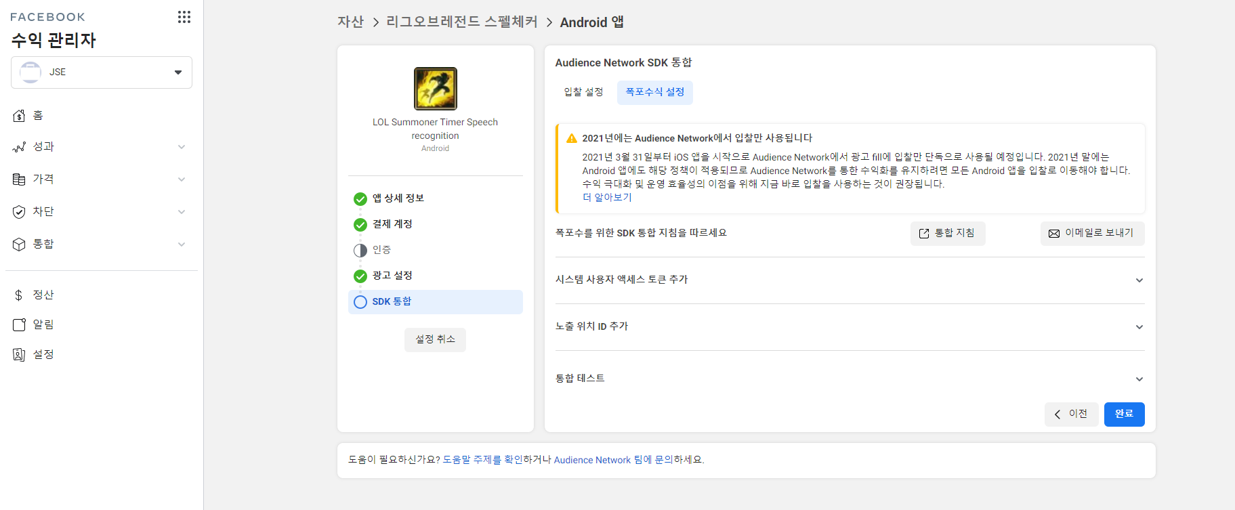Click the 정산 dollar sign icon

click(19, 295)
